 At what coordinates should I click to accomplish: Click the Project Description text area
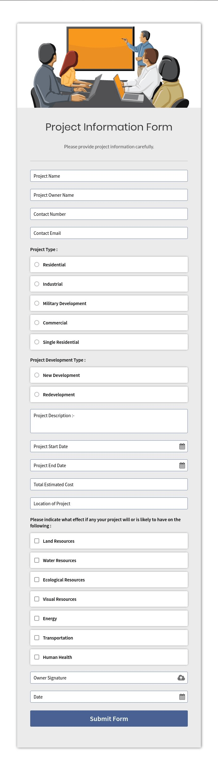tap(109, 421)
